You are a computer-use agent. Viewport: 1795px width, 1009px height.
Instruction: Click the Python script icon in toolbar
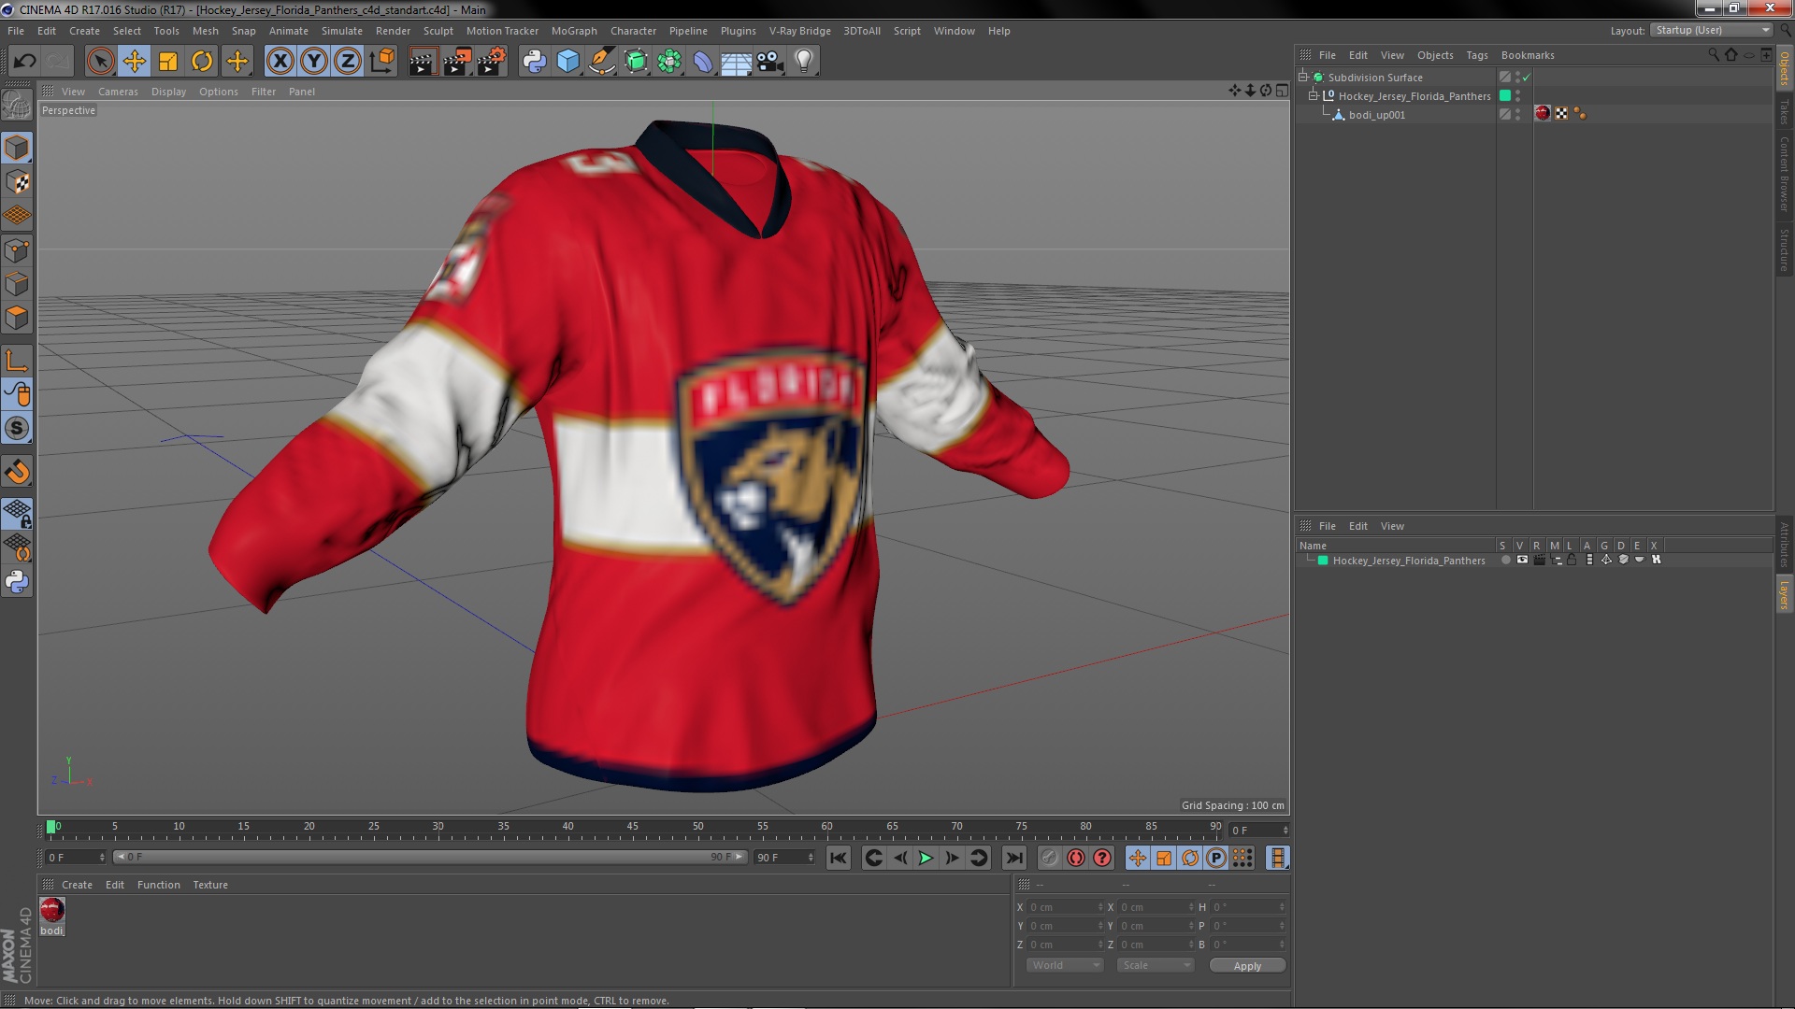click(x=535, y=62)
